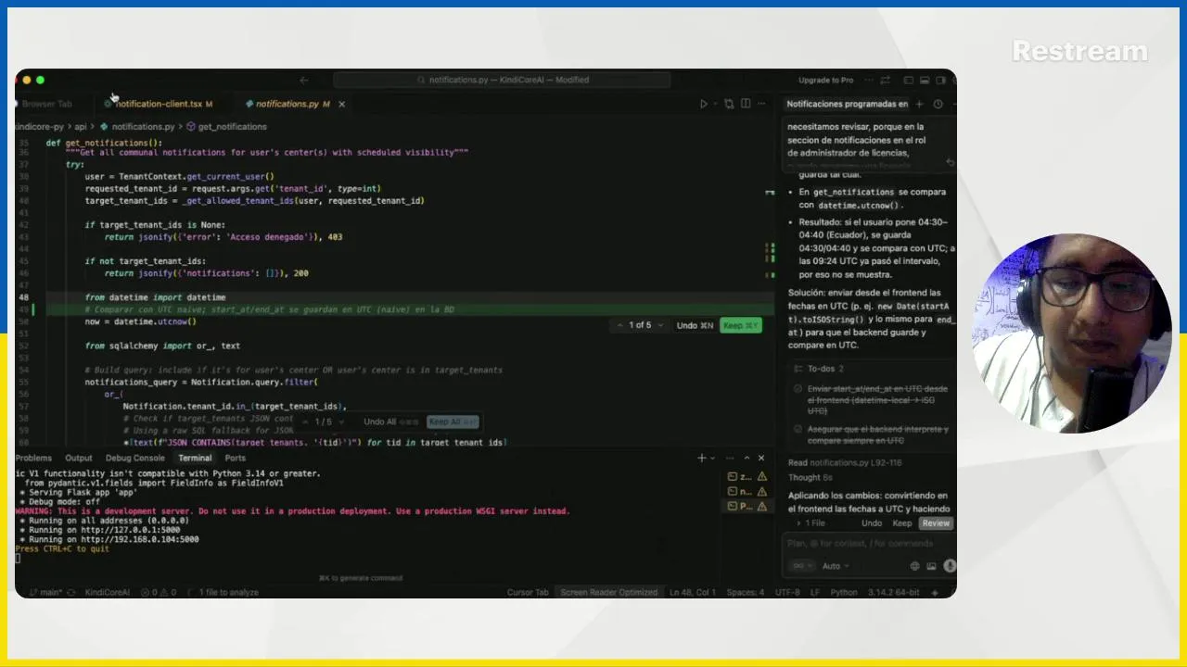Attach an image with picture icon
Image resolution: width=1187 pixels, height=667 pixels.
pos(932,566)
